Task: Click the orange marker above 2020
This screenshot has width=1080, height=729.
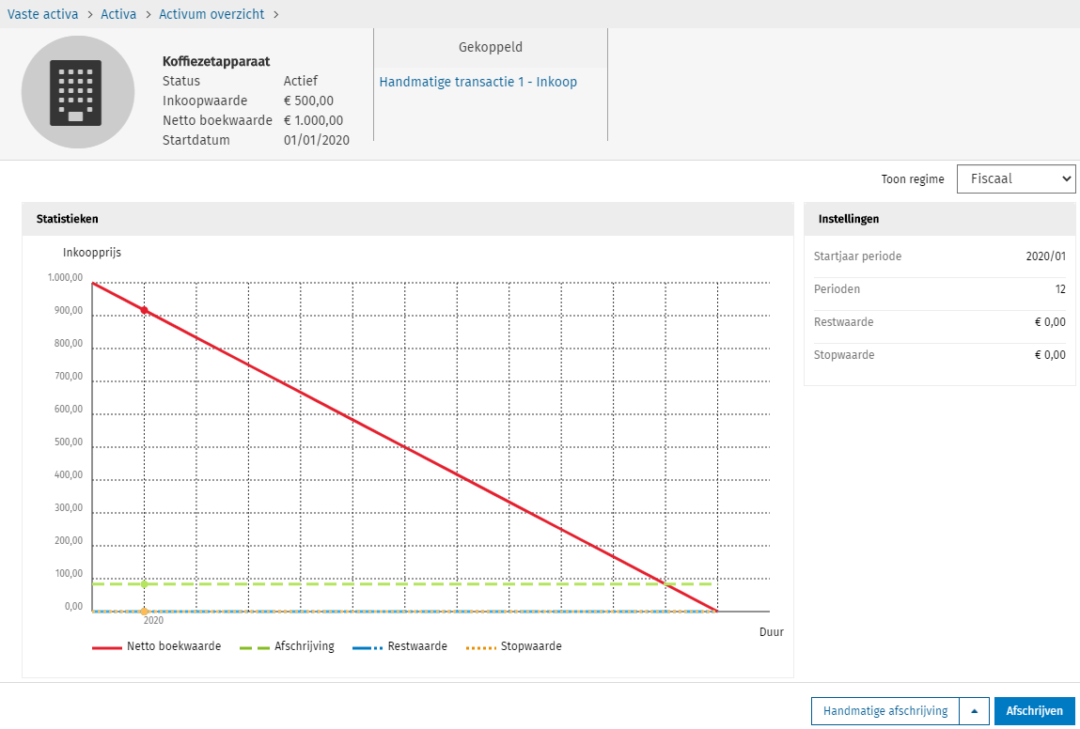Action: [144, 612]
